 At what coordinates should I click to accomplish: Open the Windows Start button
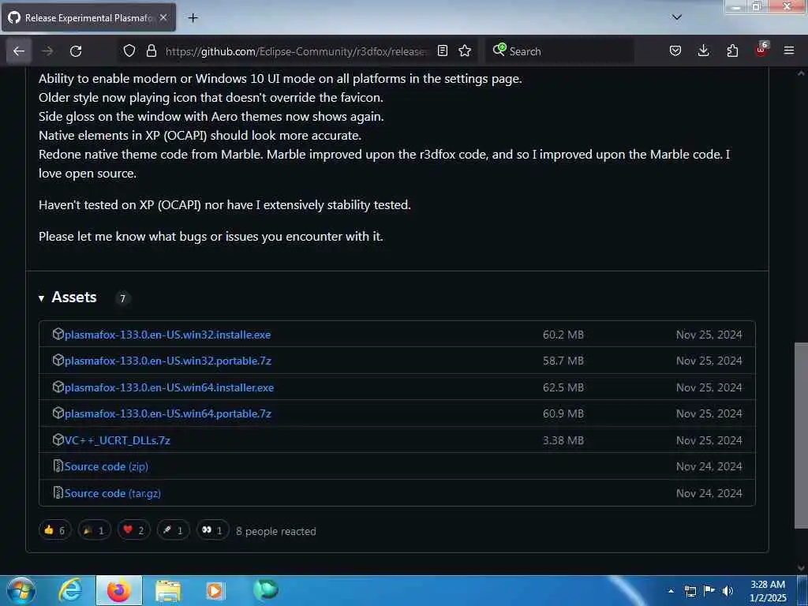click(21, 590)
